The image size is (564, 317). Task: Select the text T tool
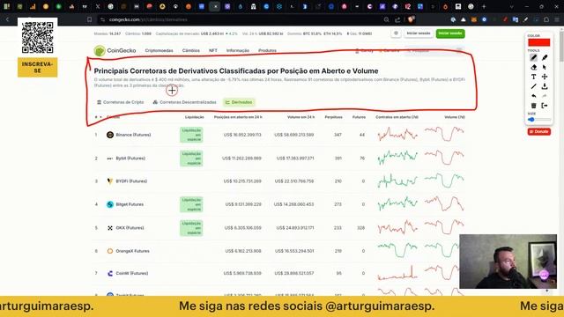pyautogui.click(x=533, y=77)
